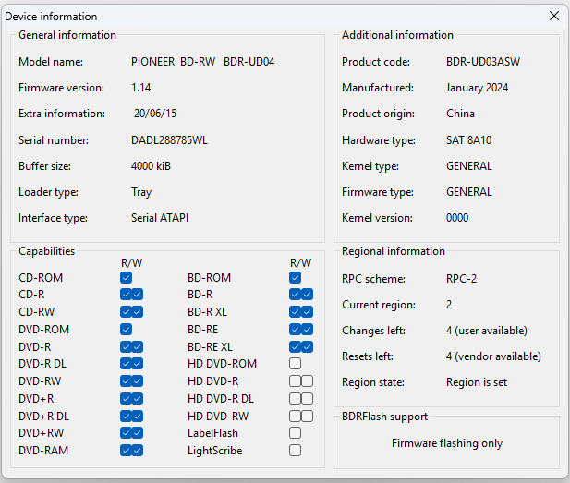
Task: Toggle the BD-RE read checkbox
Action: pyautogui.click(x=296, y=330)
